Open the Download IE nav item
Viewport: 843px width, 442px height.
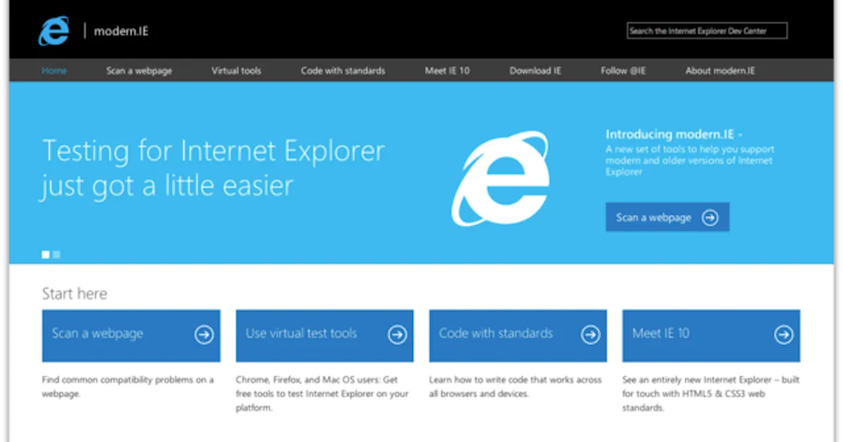click(535, 71)
